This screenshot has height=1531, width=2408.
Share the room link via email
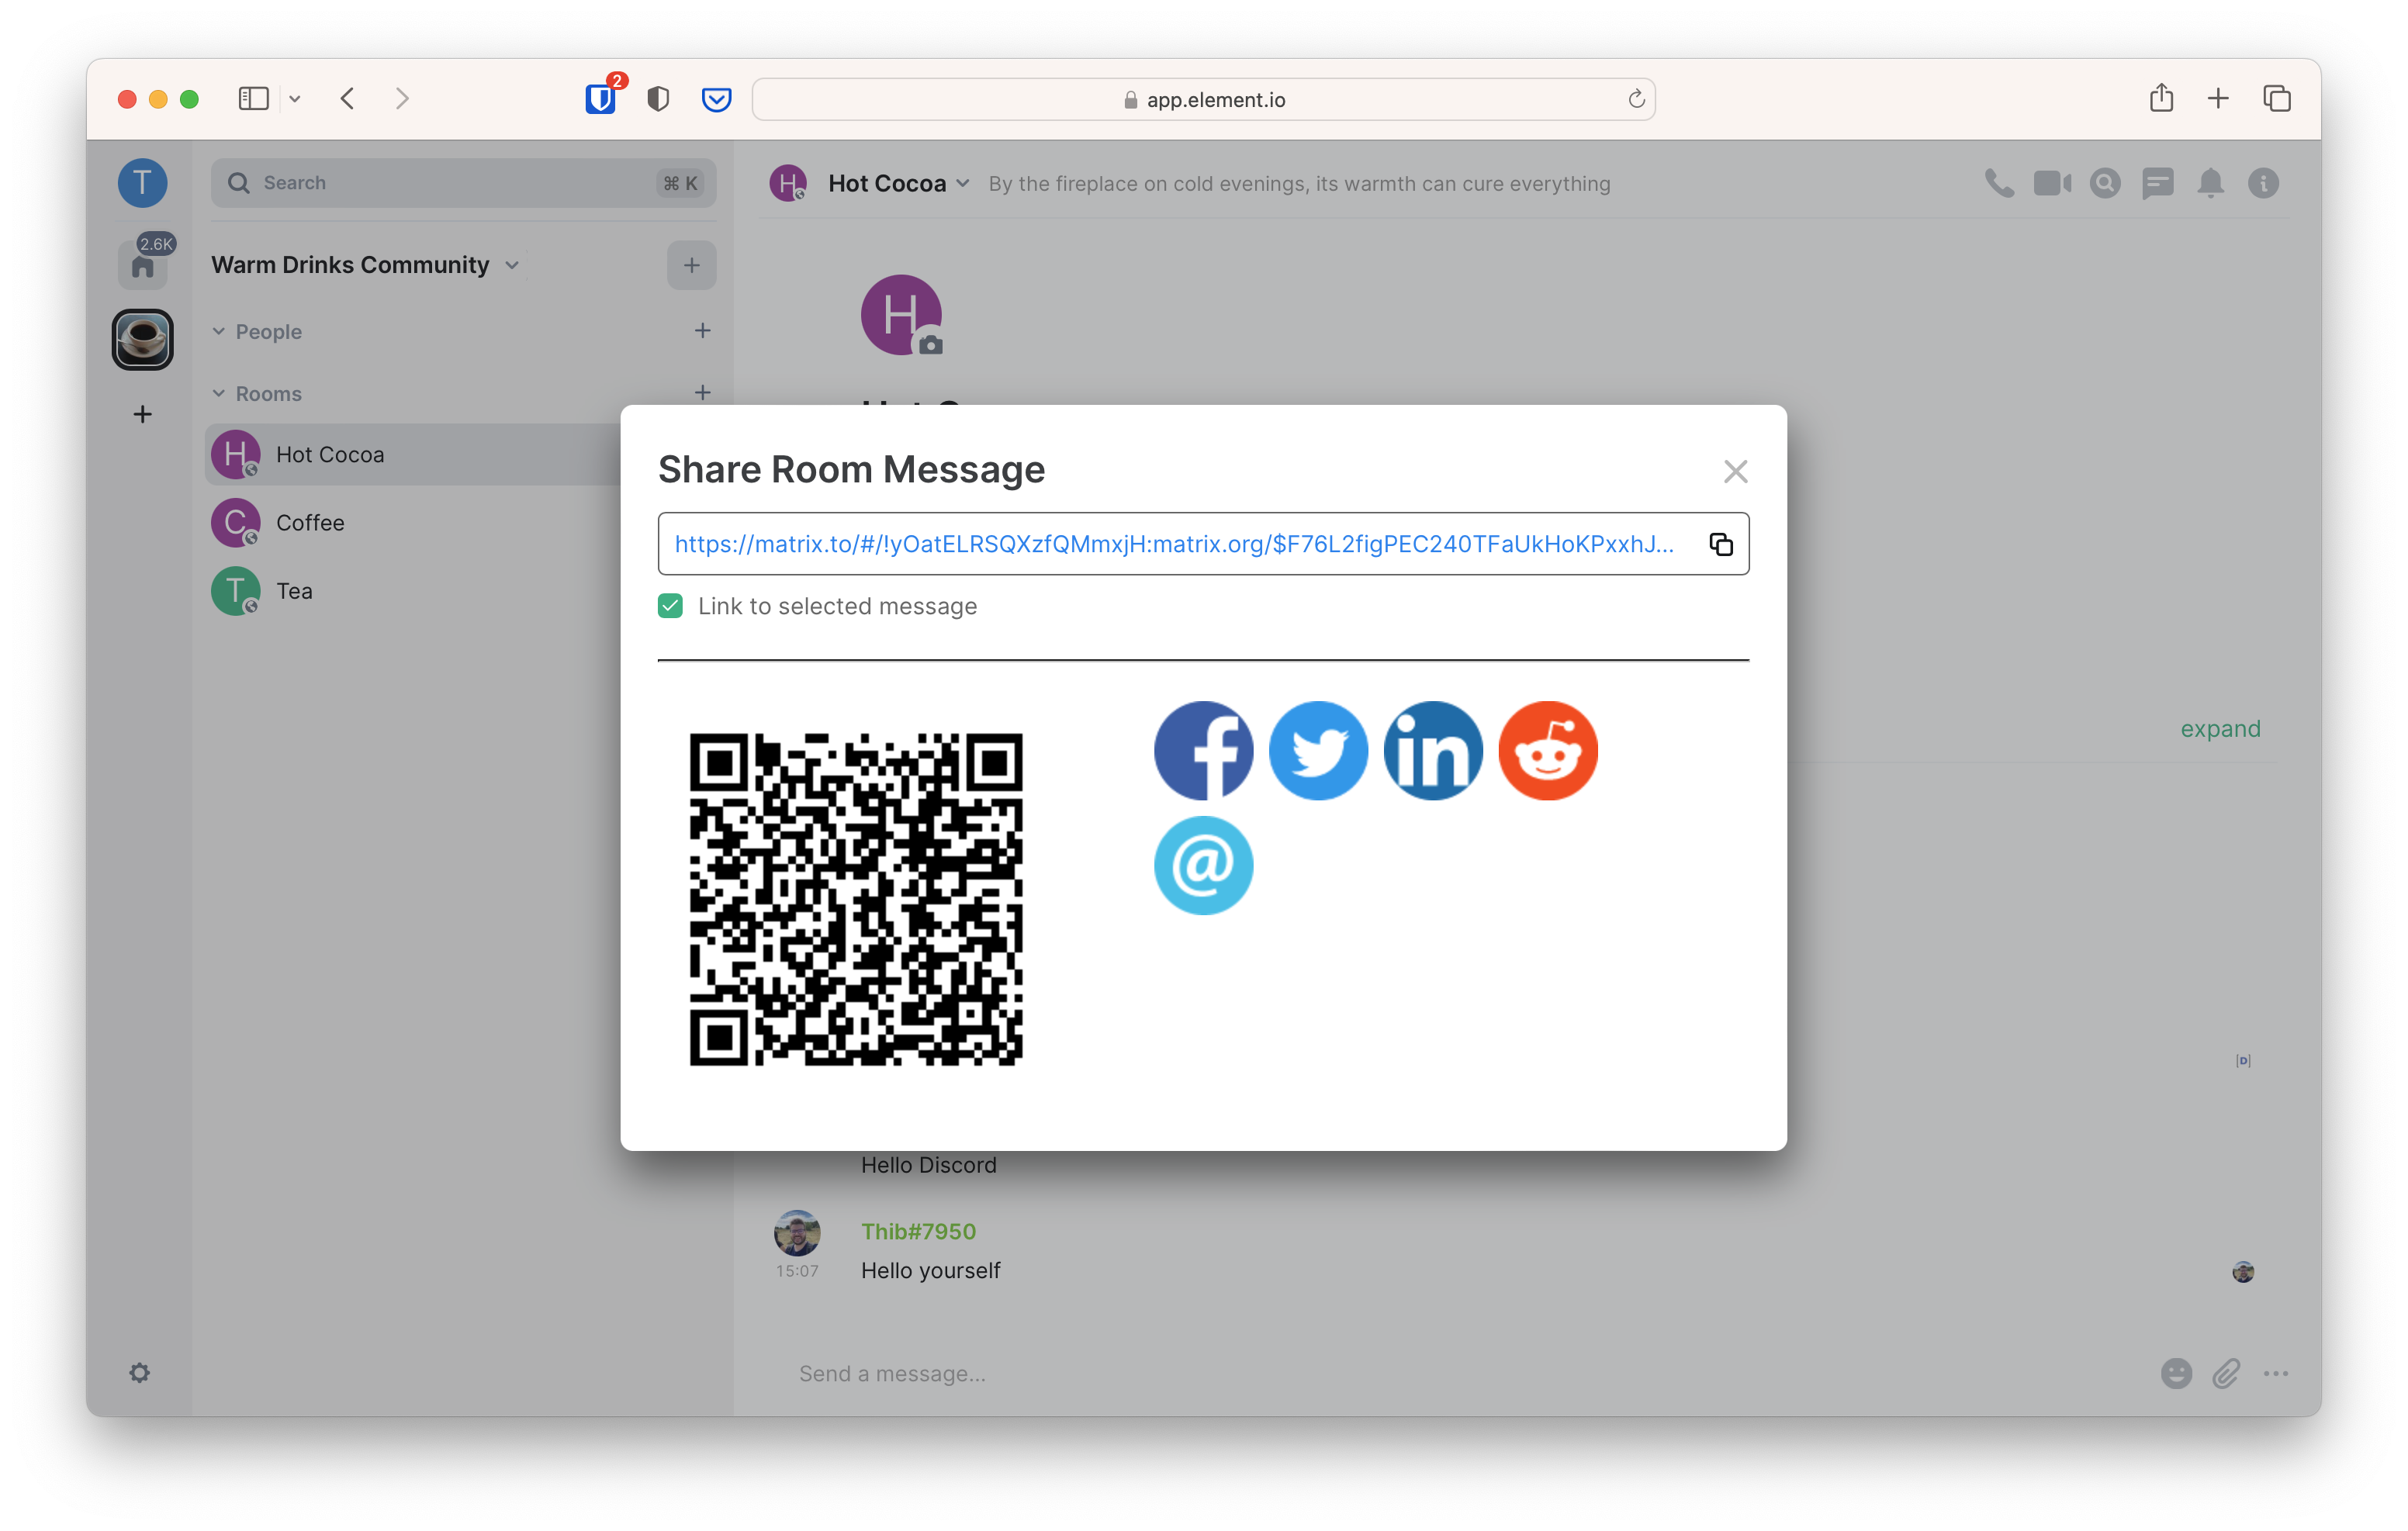pos(1203,865)
